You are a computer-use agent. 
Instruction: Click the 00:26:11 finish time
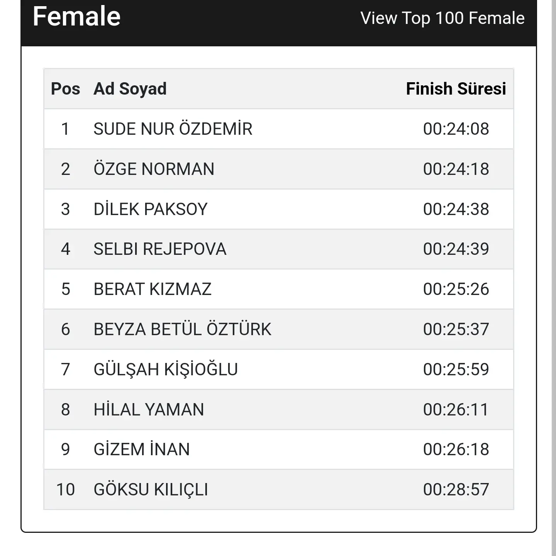point(456,409)
